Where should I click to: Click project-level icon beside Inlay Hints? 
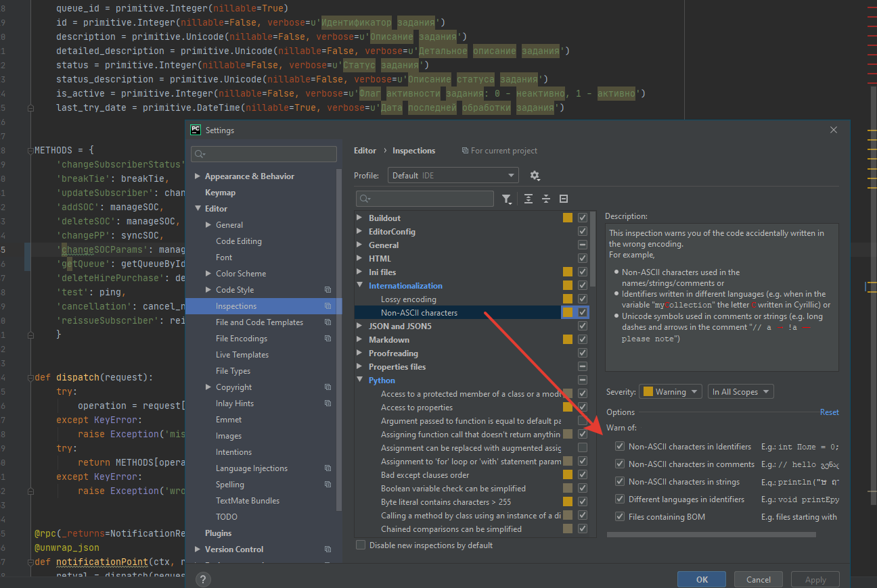click(328, 403)
